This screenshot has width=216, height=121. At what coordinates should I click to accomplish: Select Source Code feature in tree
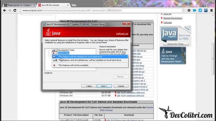tap(63, 53)
